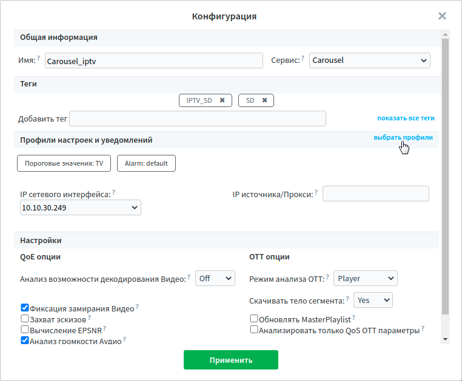The height and width of the screenshot is (381, 462).
Task: Remove the IPTV_SD tag
Action: point(222,100)
